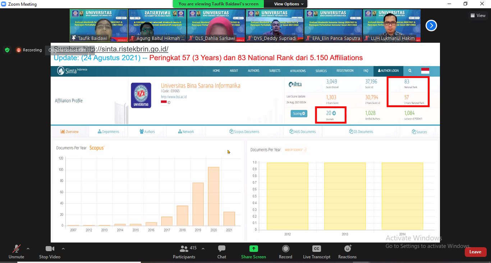Switch to GS Documents tab
This screenshot has width=491, height=263.
tap(361, 131)
